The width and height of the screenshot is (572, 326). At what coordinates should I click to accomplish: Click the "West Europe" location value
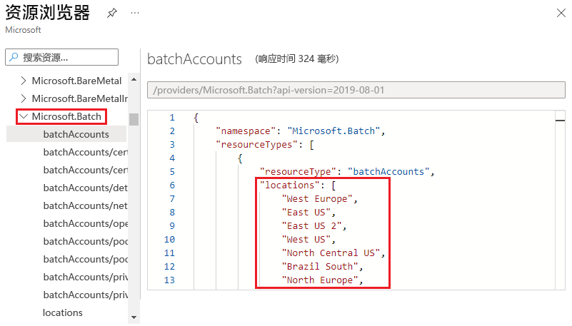(318, 199)
